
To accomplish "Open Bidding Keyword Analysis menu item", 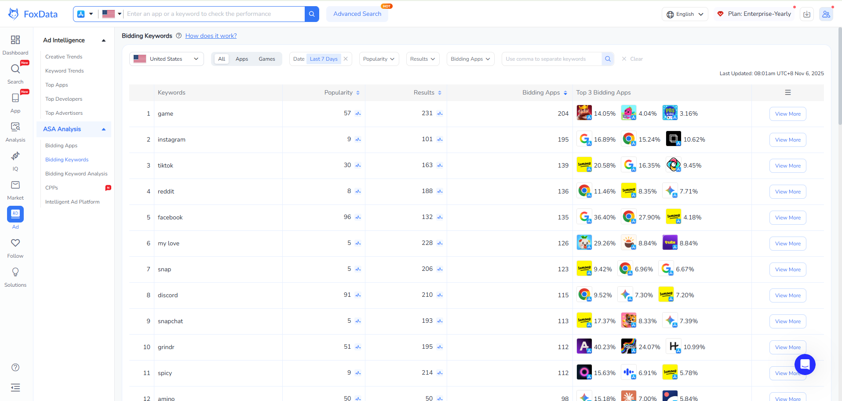I will [76, 174].
